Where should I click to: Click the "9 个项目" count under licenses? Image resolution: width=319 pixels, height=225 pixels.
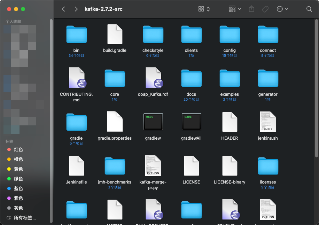(268, 187)
